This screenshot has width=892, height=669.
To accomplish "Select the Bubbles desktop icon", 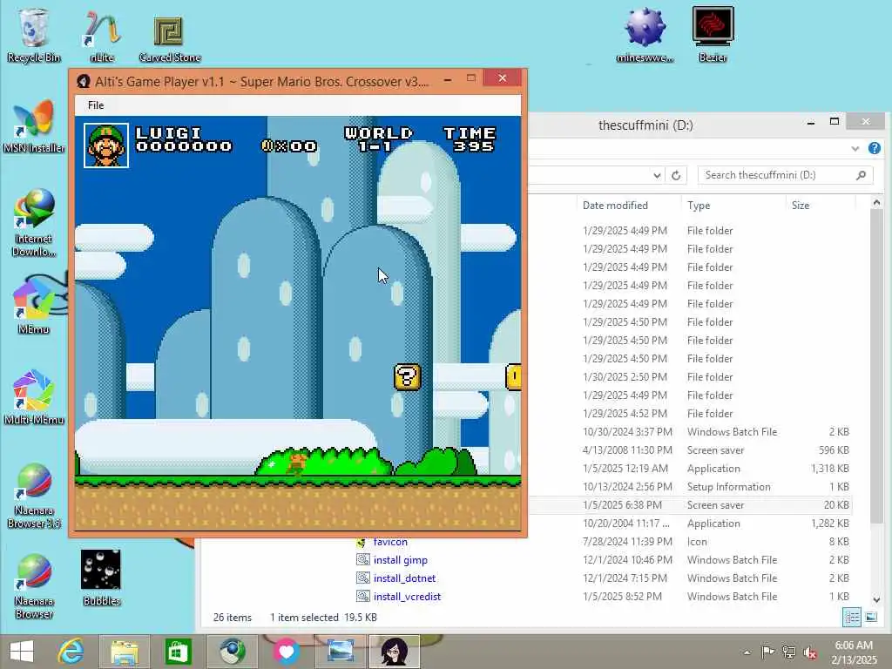I will (x=101, y=578).
